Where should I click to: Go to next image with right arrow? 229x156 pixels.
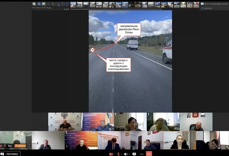tap(58, 4)
